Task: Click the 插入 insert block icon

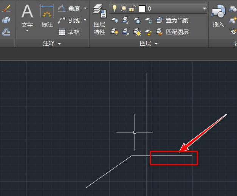Action: point(218,16)
